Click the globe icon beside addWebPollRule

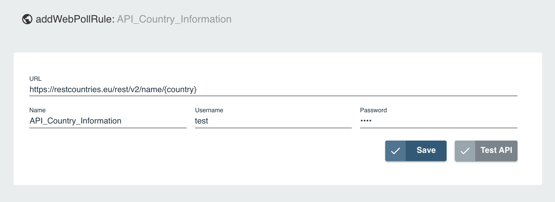(x=27, y=19)
